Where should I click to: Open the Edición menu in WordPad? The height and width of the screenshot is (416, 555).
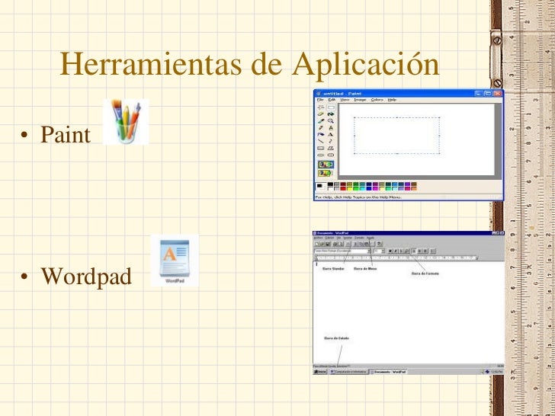(x=329, y=238)
